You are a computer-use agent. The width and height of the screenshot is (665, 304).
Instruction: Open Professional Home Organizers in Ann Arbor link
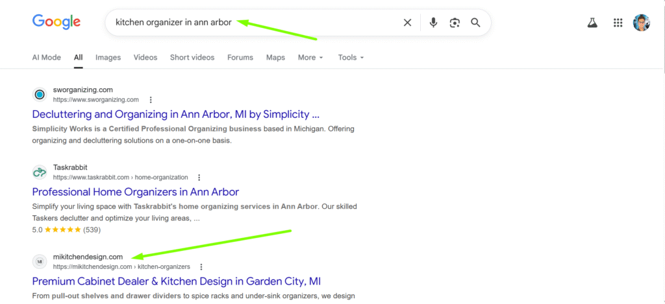(x=136, y=192)
